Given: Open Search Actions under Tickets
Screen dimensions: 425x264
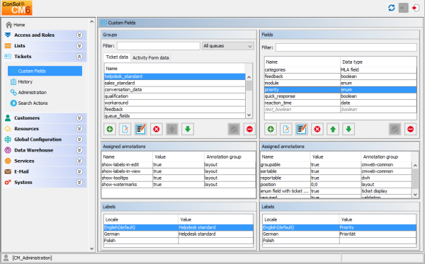Looking at the screenshot, I should click(x=29, y=103).
